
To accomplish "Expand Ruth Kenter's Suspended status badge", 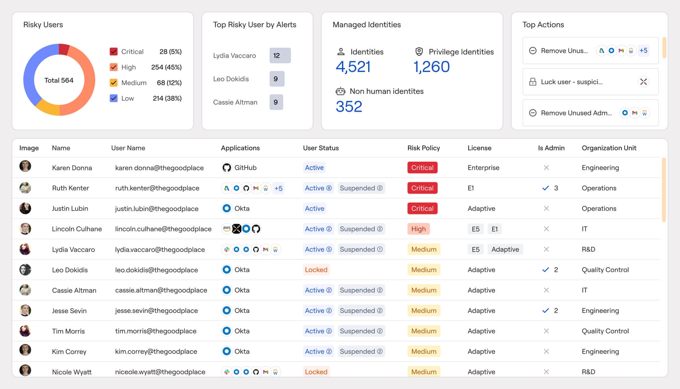I will coord(361,188).
